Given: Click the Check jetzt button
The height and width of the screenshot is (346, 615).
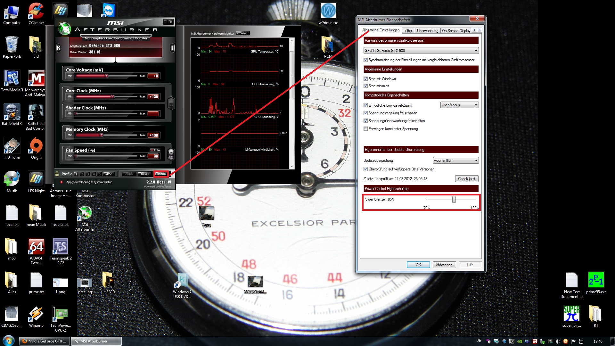Looking at the screenshot, I should 466,179.
